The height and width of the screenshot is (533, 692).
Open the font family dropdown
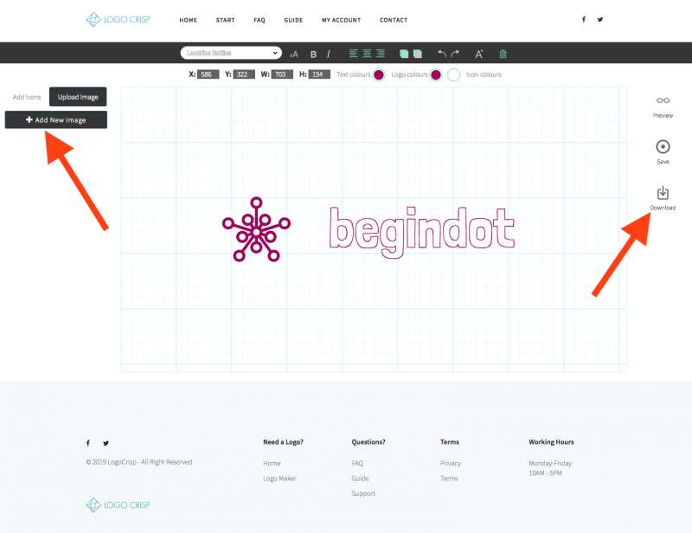click(x=231, y=53)
